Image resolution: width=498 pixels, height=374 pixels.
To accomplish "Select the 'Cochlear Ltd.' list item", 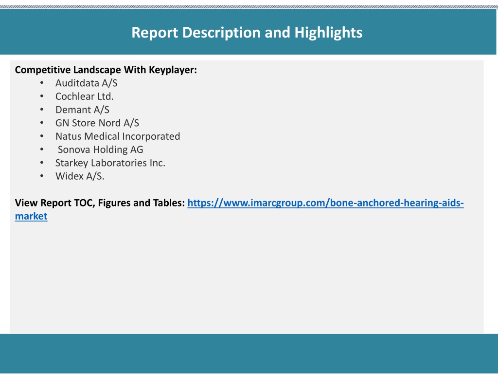I will coord(85,96).
